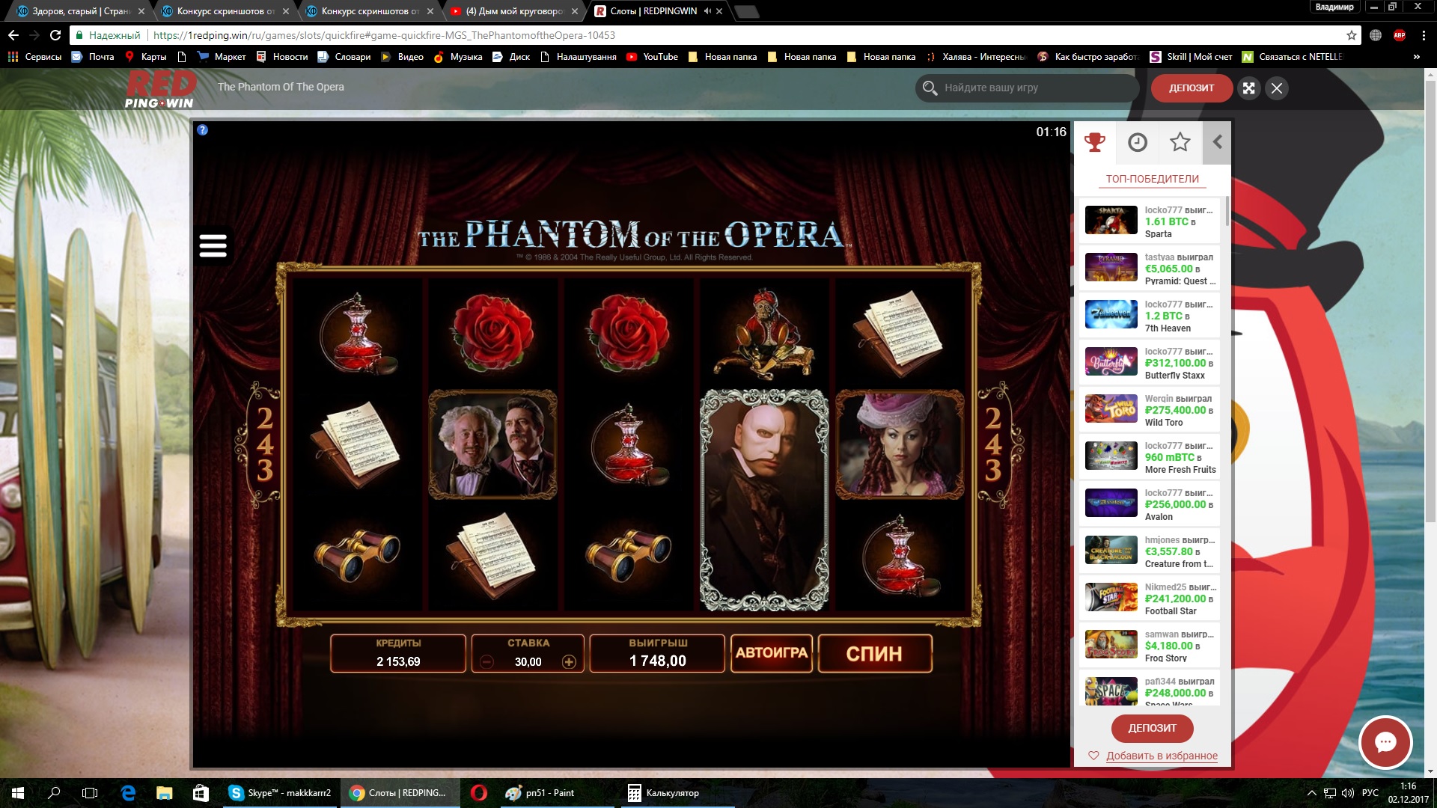Viewport: 1437px width, 808px height.
Task: Increase the bet with plus button
Action: pos(569,662)
